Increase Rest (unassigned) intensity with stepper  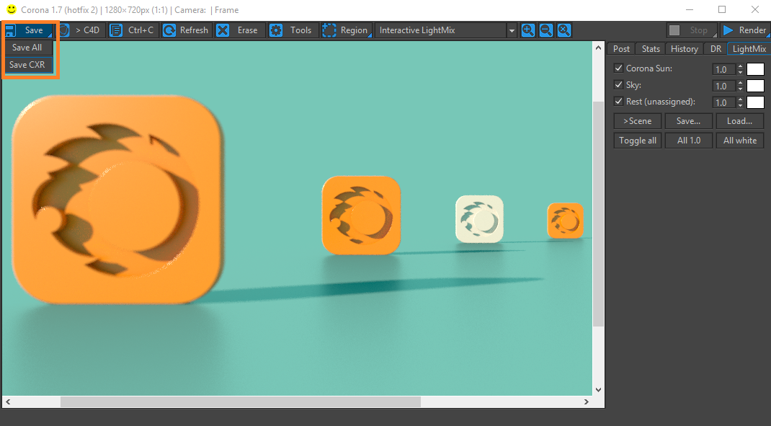click(x=740, y=100)
